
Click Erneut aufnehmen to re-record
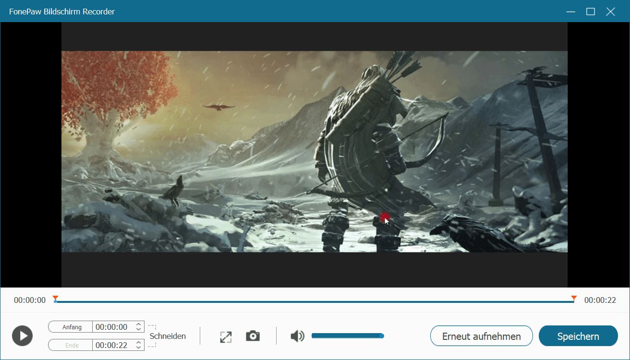pyautogui.click(x=482, y=336)
